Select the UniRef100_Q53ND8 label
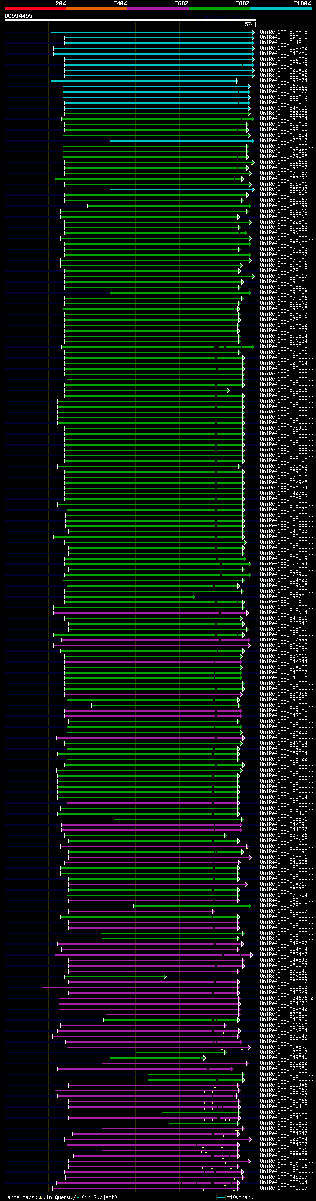 (x=283, y=244)
